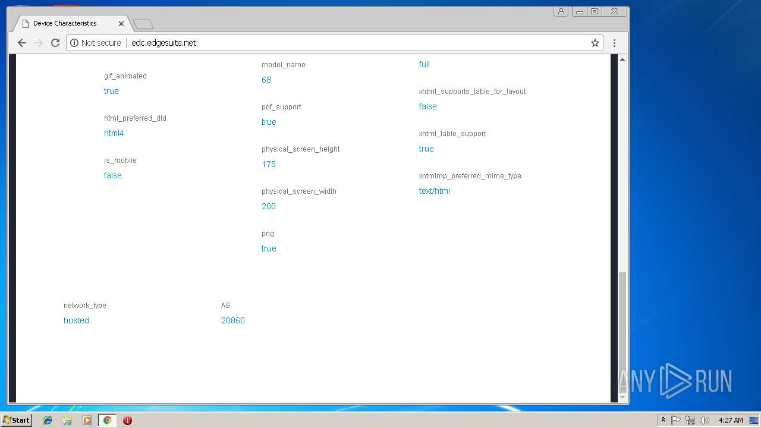The width and height of the screenshot is (761, 428).
Task: Click false under xhtml_supports_table_for_layout
Action: click(x=428, y=106)
